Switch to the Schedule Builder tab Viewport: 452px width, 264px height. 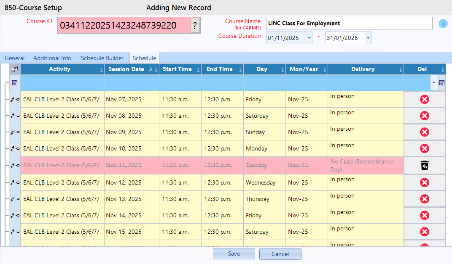[102, 58]
